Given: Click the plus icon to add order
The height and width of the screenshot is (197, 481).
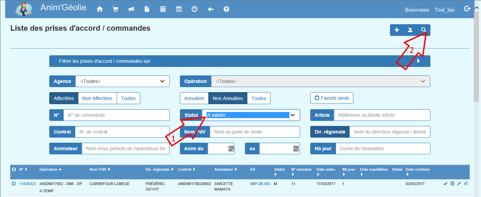Looking at the screenshot, I should 397,30.
